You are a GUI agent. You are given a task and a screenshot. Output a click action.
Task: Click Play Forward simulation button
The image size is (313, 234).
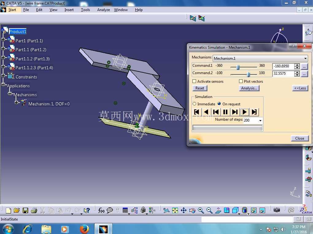tap(245, 112)
